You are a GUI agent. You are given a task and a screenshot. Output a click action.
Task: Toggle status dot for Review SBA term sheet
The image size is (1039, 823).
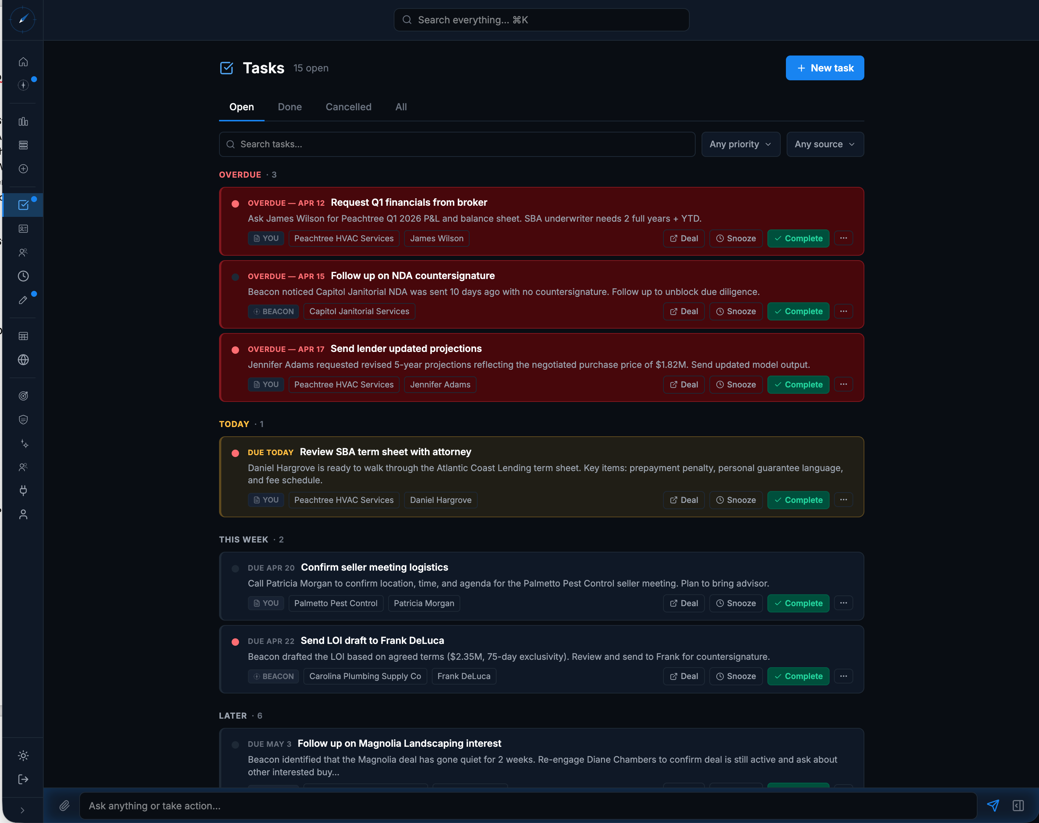click(235, 453)
